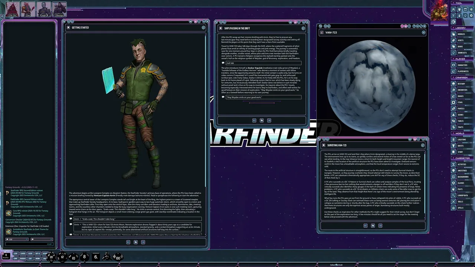Screen dimensions: 475x267
Task: Select the Chik Chik character portrait
Action: click(12, 9)
